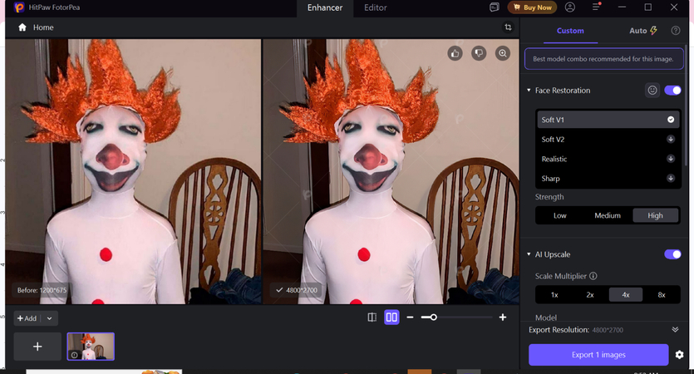Click the 4800*2700 result label

pyautogui.click(x=297, y=290)
